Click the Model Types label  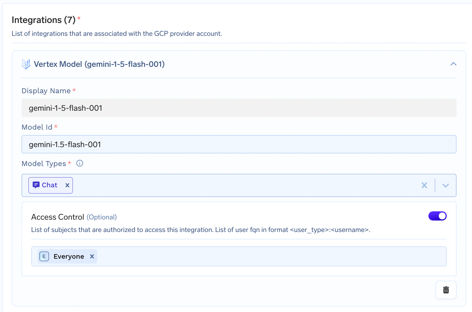[x=44, y=163]
